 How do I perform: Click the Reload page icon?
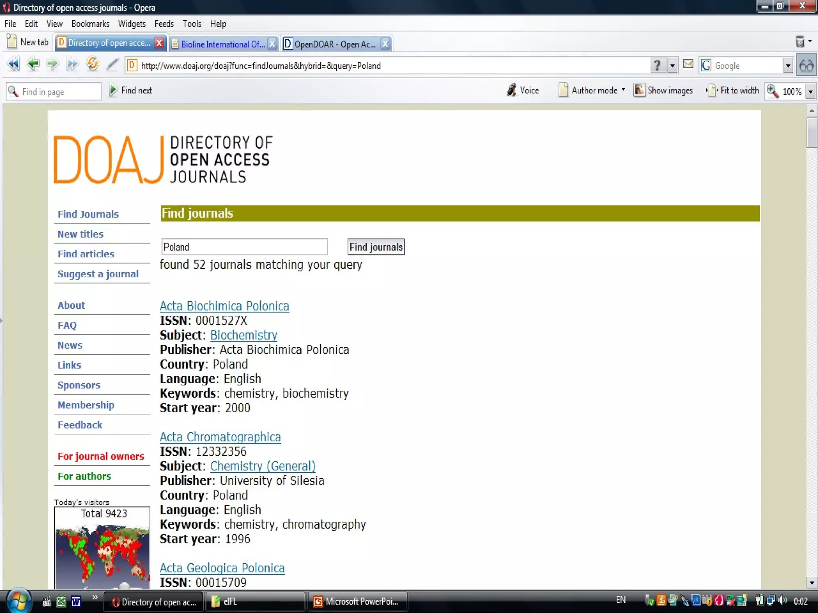[x=92, y=64]
